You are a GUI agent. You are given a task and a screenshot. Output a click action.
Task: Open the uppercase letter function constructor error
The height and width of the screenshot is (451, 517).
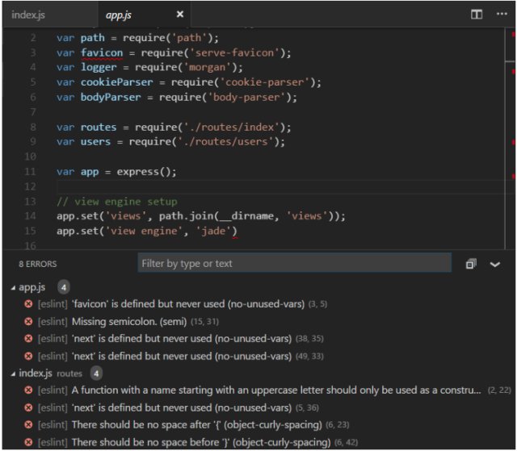pyautogui.click(x=275, y=390)
